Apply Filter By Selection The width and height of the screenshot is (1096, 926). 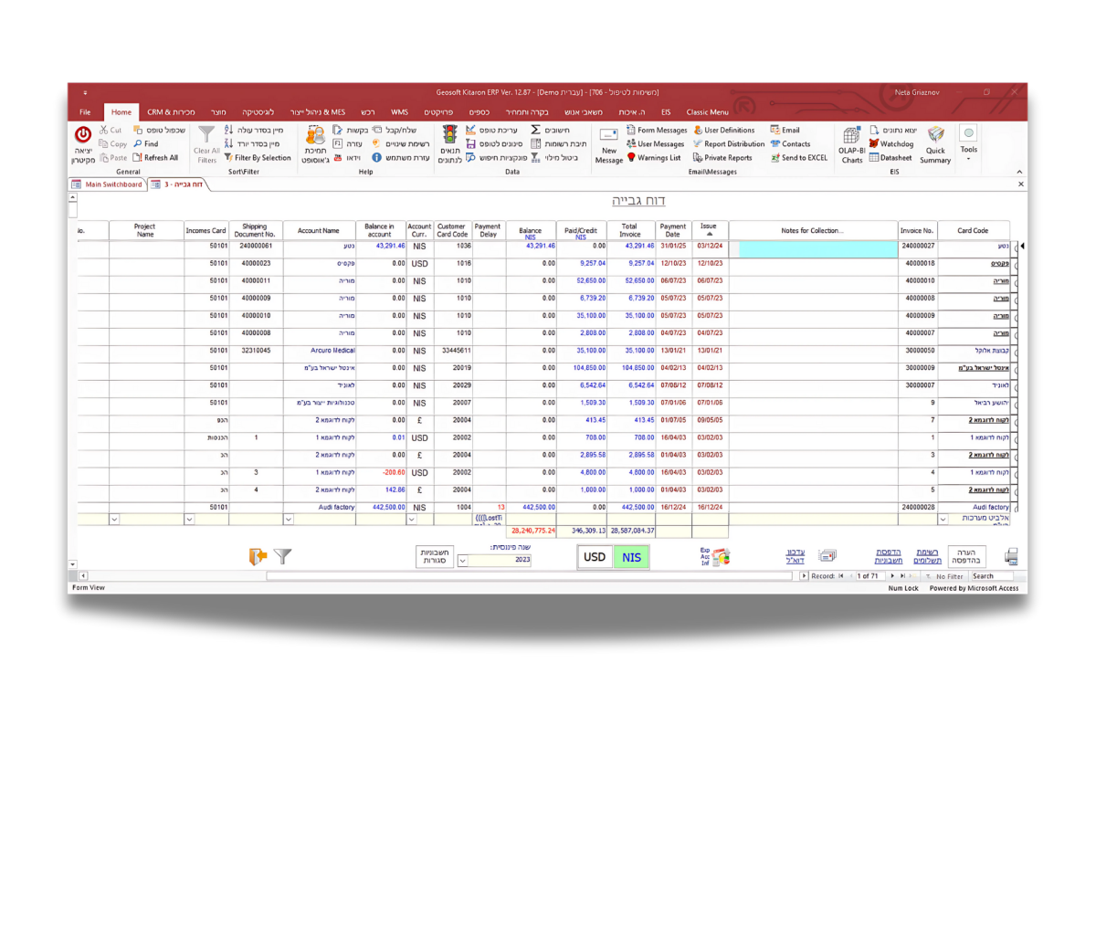coord(258,158)
